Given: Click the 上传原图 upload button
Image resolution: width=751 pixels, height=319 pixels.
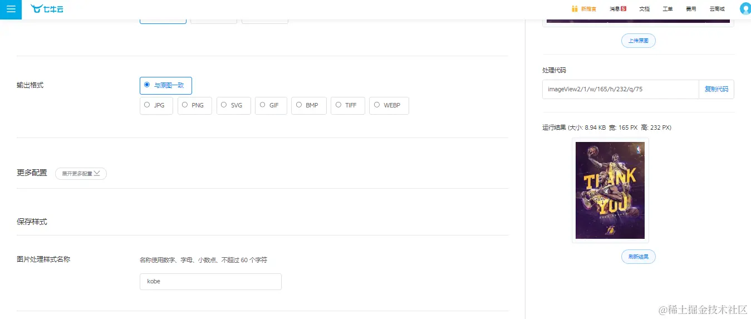Looking at the screenshot, I should tap(638, 41).
